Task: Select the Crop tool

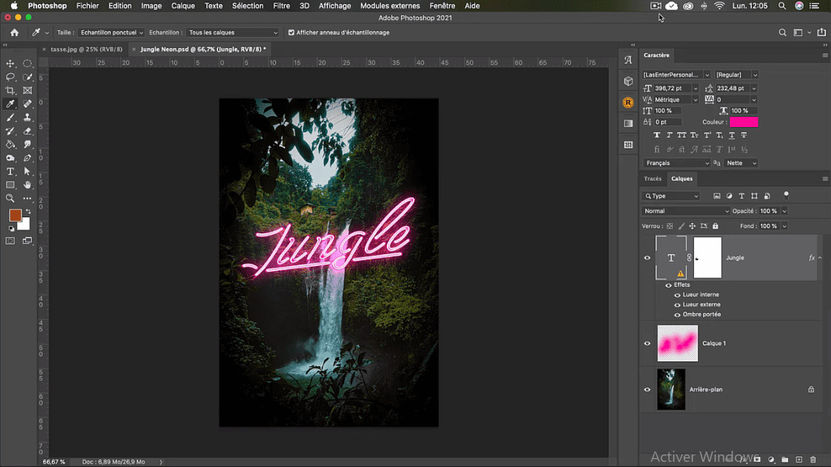Action: pos(10,90)
